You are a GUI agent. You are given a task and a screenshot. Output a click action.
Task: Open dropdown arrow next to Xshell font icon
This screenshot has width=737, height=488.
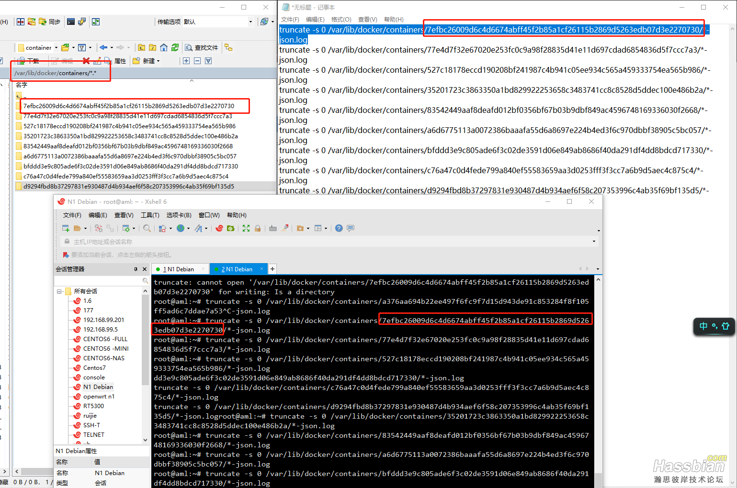coord(206,228)
